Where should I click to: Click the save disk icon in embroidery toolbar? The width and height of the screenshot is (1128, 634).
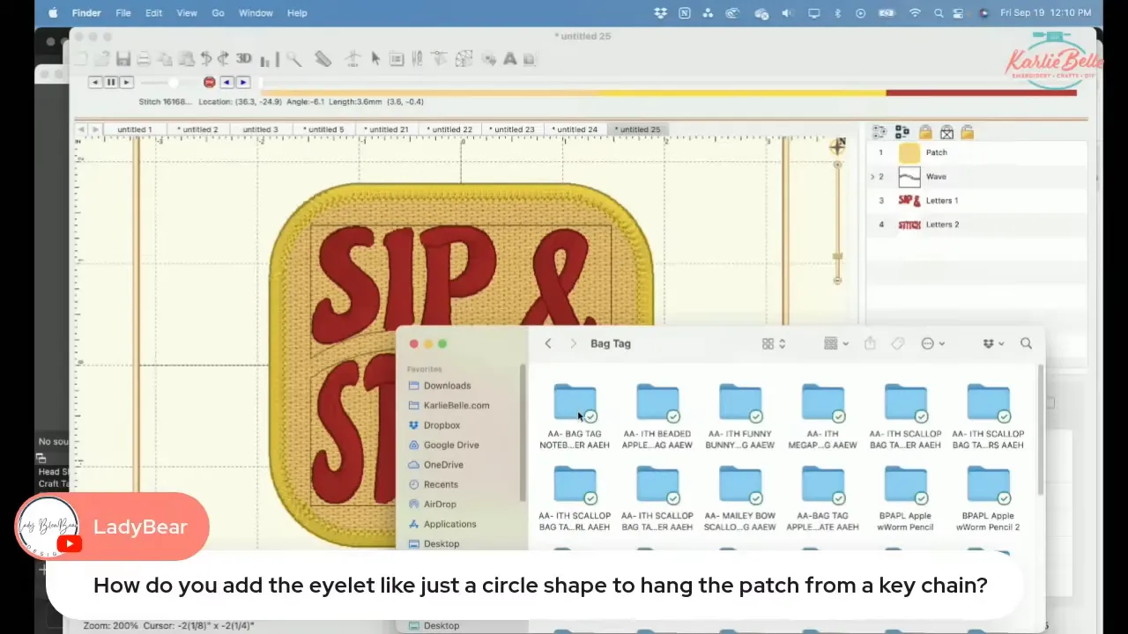coord(123,59)
